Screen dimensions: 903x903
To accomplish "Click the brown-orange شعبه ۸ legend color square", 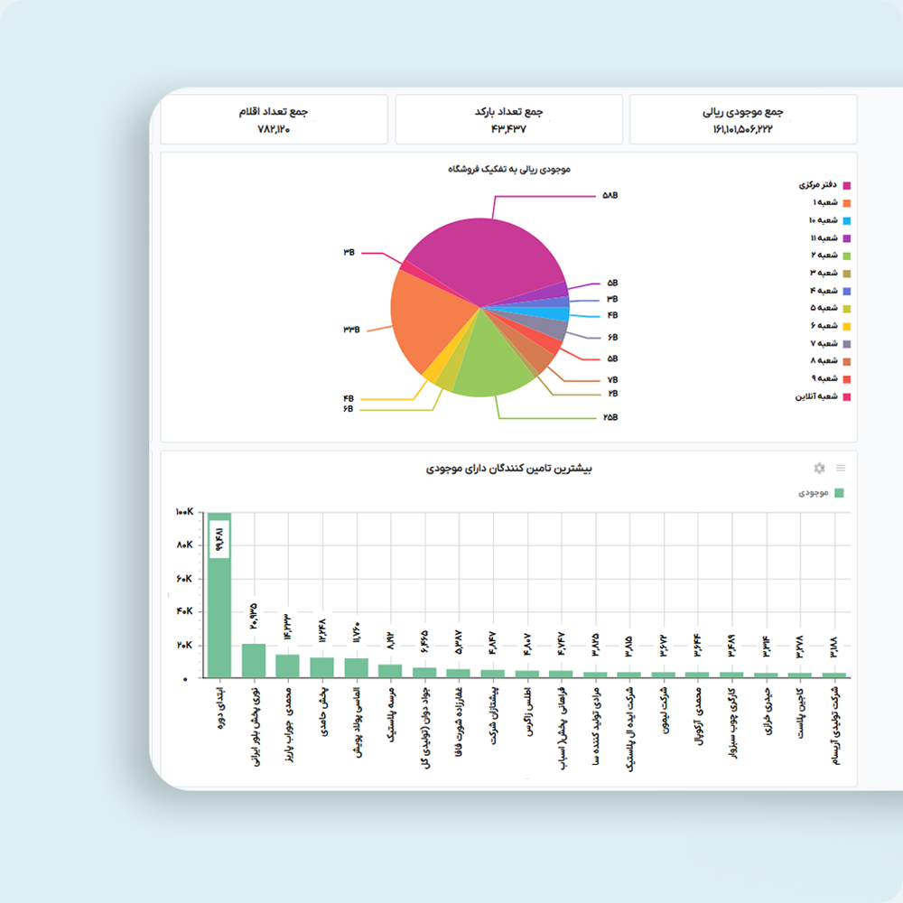I will tap(847, 362).
